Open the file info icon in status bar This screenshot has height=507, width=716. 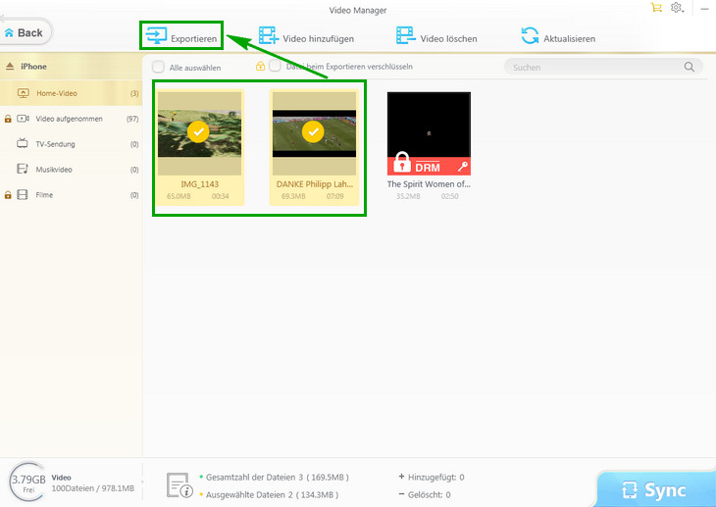179,484
